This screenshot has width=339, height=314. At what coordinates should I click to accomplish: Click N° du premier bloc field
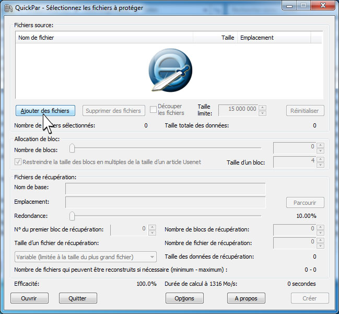(129, 230)
